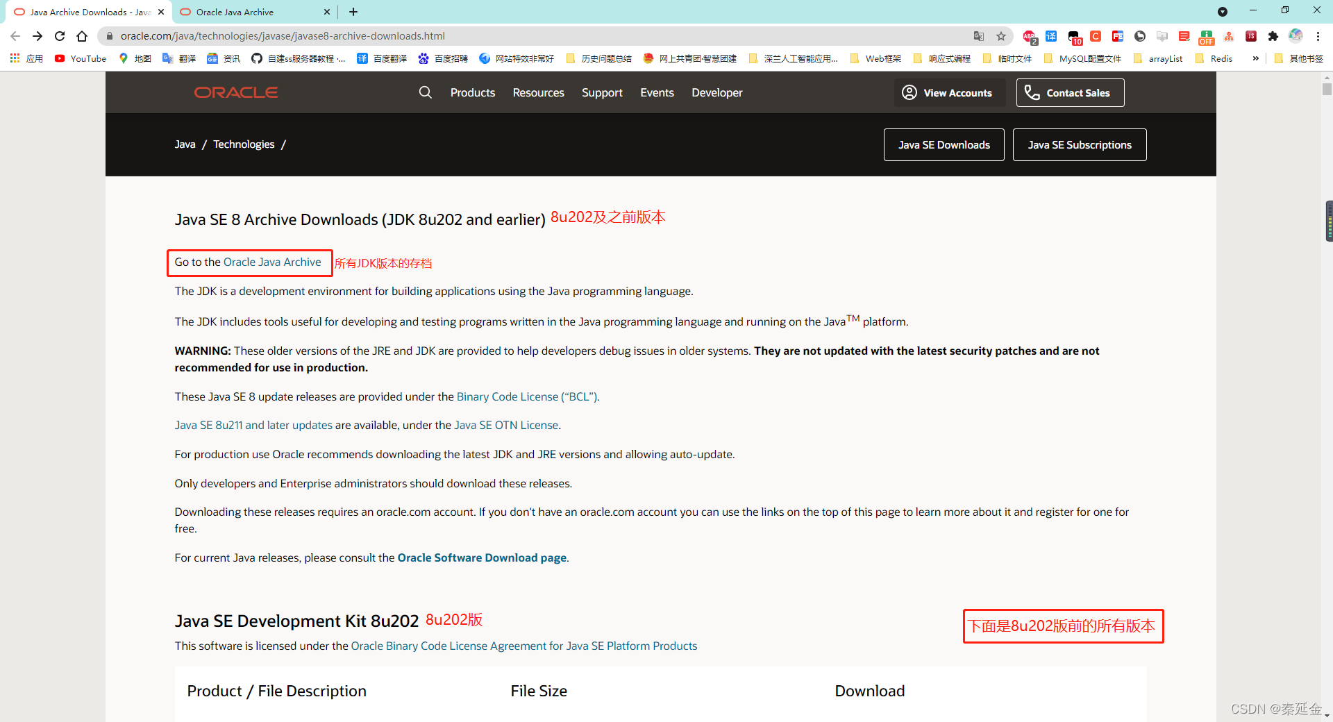Click the Java SE Downloads button

(x=944, y=144)
